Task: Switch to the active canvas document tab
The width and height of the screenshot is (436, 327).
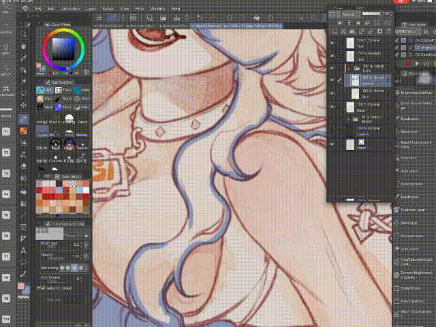Action: click(x=237, y=26)
